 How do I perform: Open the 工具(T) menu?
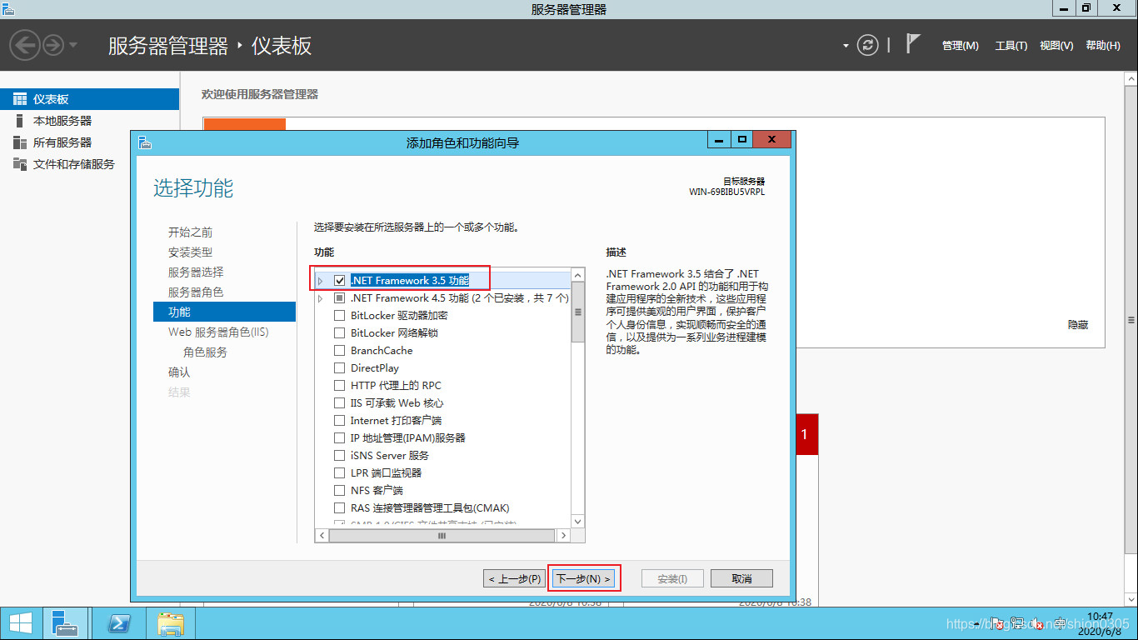click(1011, 46)
